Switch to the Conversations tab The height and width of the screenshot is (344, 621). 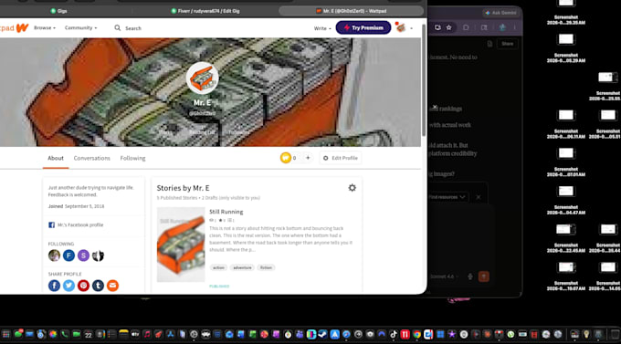pyautogui.click(x=92, y=158)
